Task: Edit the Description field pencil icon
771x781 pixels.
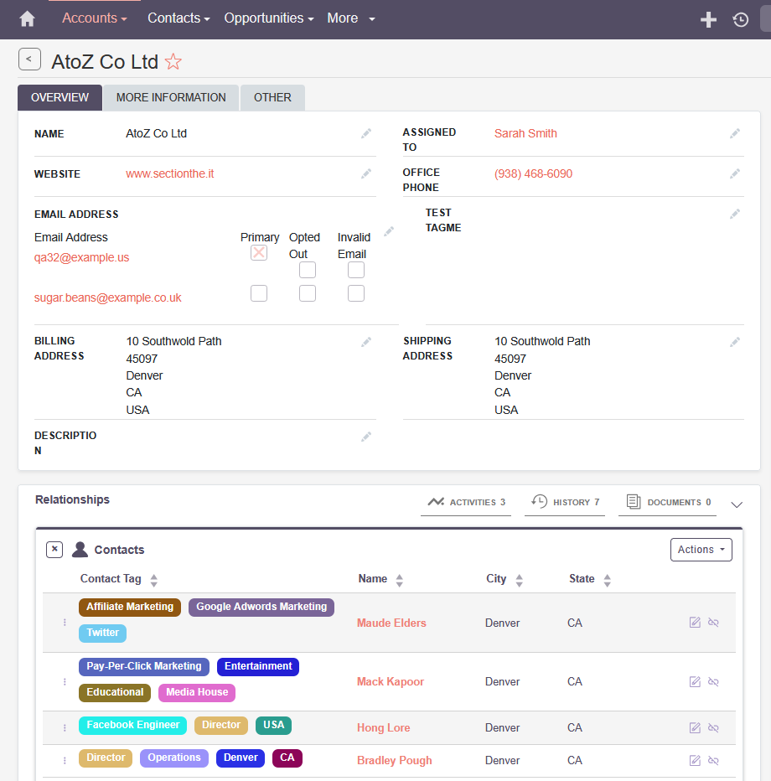Action: tap(366, 437)
